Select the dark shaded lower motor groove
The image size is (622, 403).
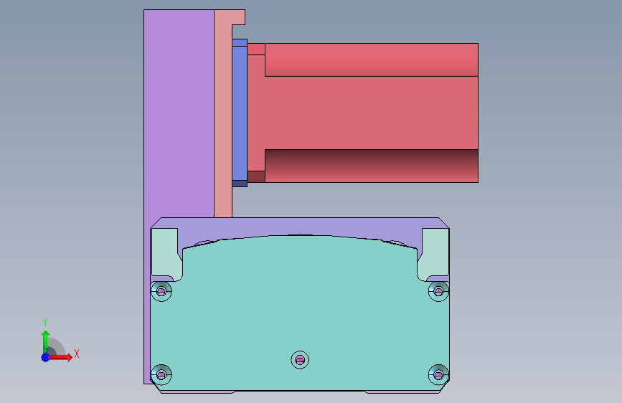click(x=372, y=166)
